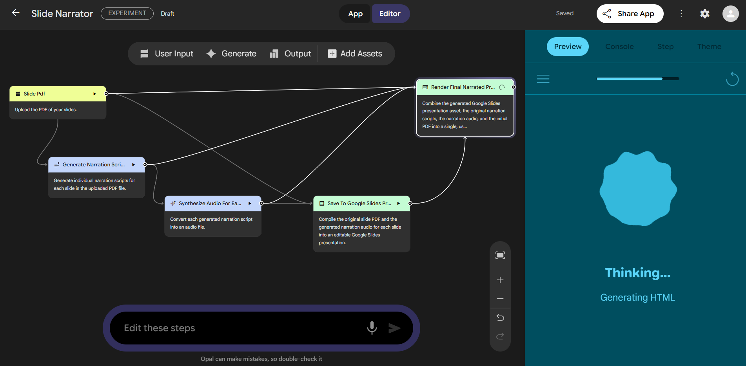Click the back arrow icon
The height and width of the screenshot is (366, 746).
[x=16, y=13]
